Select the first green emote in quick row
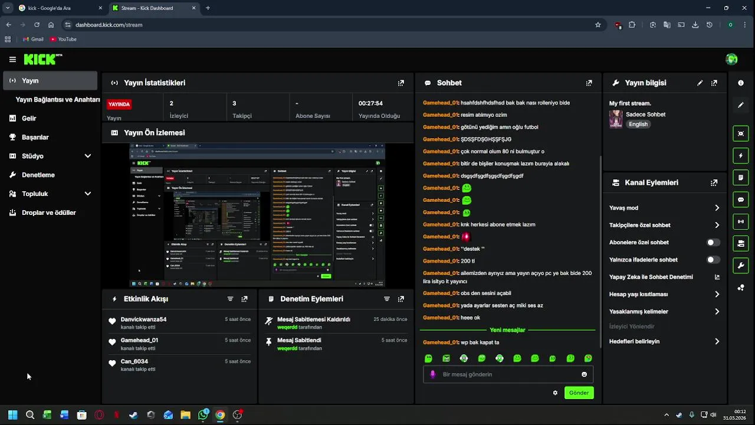Screen dimensions: 755x425 429,358
